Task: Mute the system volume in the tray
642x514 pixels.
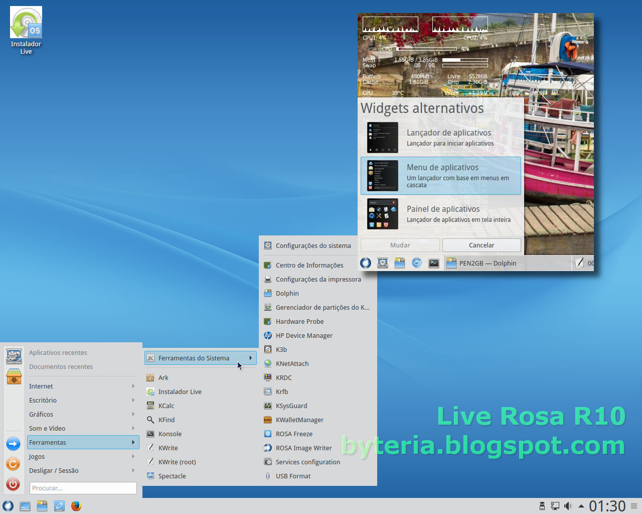Action: pyautogui.click(x=568, y=506)
